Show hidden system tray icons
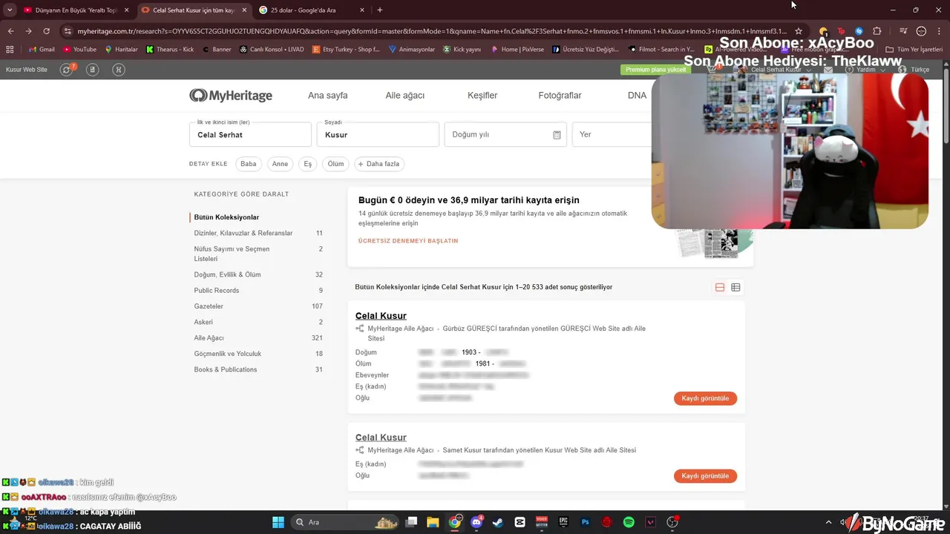Image resolution: width=950 pixels, height=534 pixels. 830,522
